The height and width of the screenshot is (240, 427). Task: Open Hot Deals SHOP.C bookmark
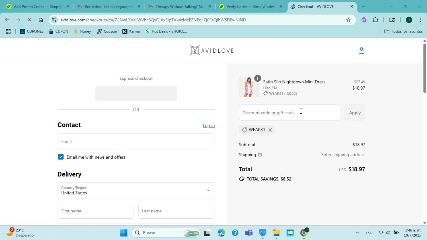pos(166,31)
